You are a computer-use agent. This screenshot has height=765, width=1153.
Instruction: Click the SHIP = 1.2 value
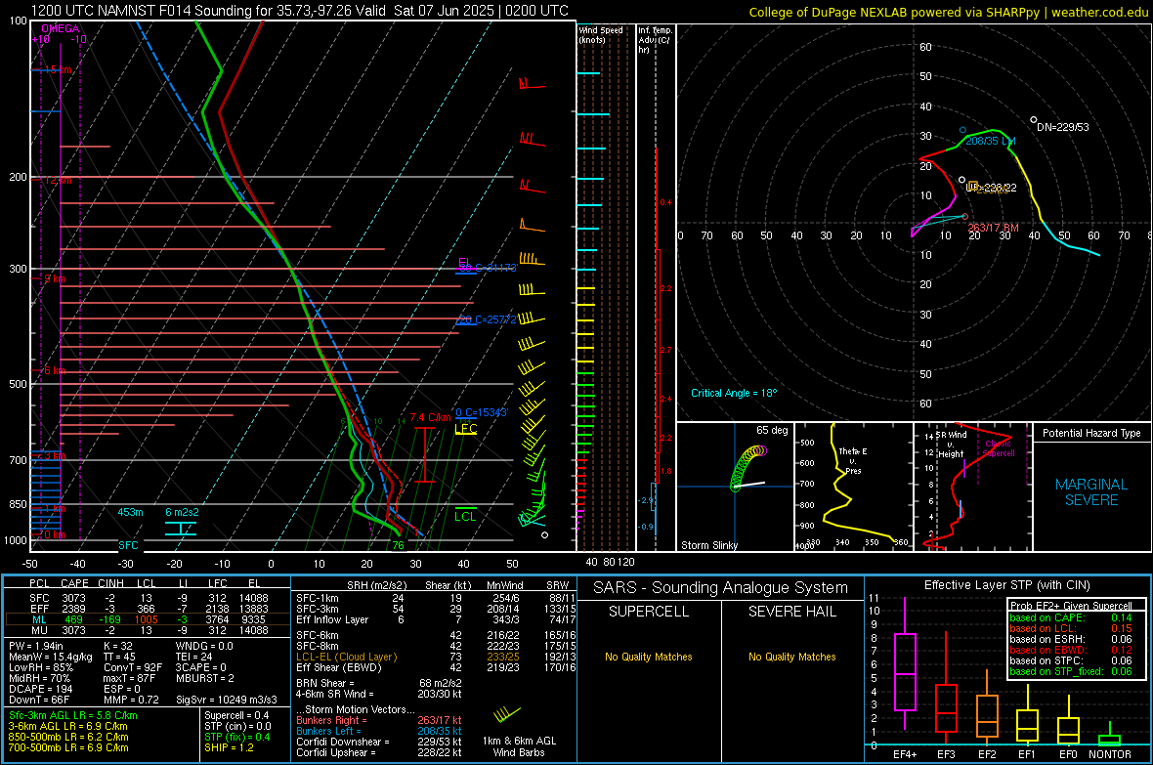pyautogui.click(x=229, y=747)
